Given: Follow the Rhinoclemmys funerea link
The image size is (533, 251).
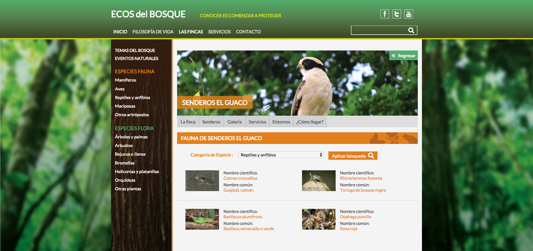Looking at the screenshot, I should [361, 178].
